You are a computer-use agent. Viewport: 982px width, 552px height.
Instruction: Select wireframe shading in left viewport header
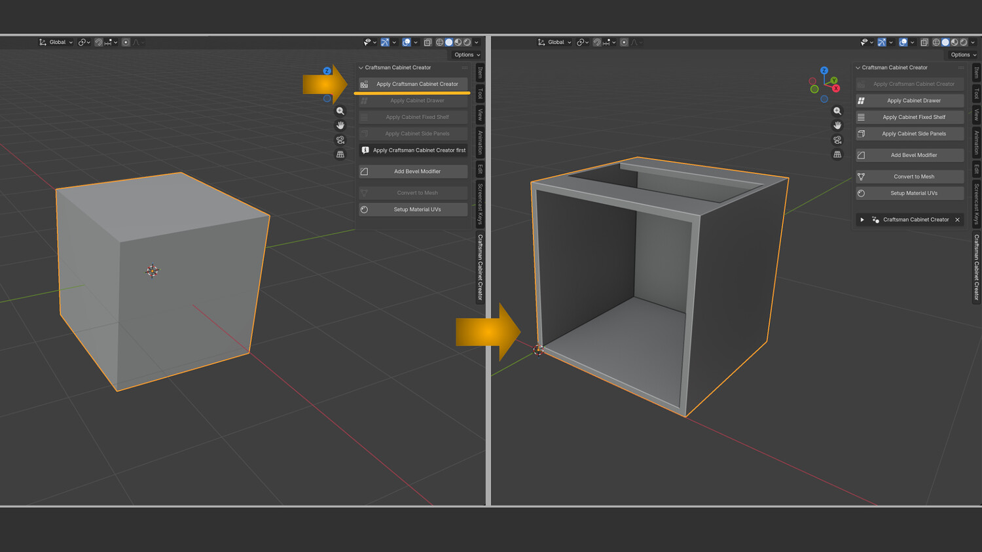[x=440, y=43]
